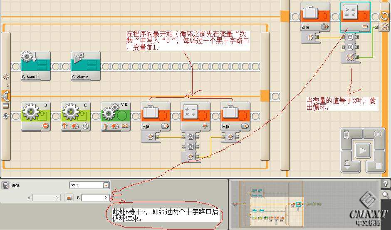Click the inner loop end beam connector
The width and height of the screenshot is (391, 230).
(x=265, y=96)
